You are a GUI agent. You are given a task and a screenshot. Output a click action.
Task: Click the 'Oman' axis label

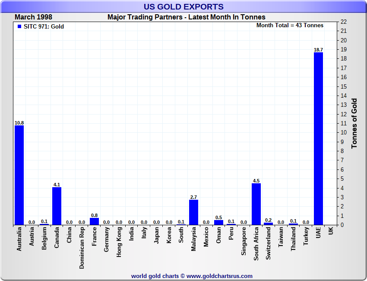218,235
